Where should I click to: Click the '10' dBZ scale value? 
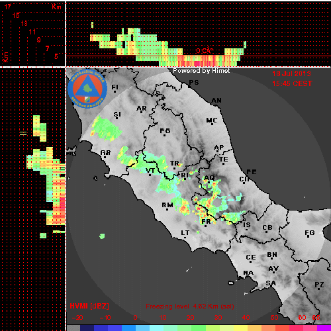(x=163, y=318)
